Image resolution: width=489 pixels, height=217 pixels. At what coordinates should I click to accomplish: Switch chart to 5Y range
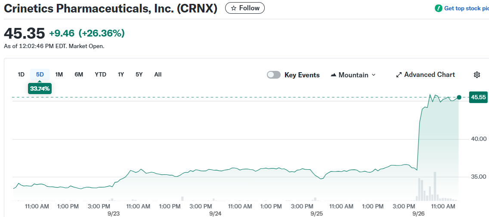[139, 74]
